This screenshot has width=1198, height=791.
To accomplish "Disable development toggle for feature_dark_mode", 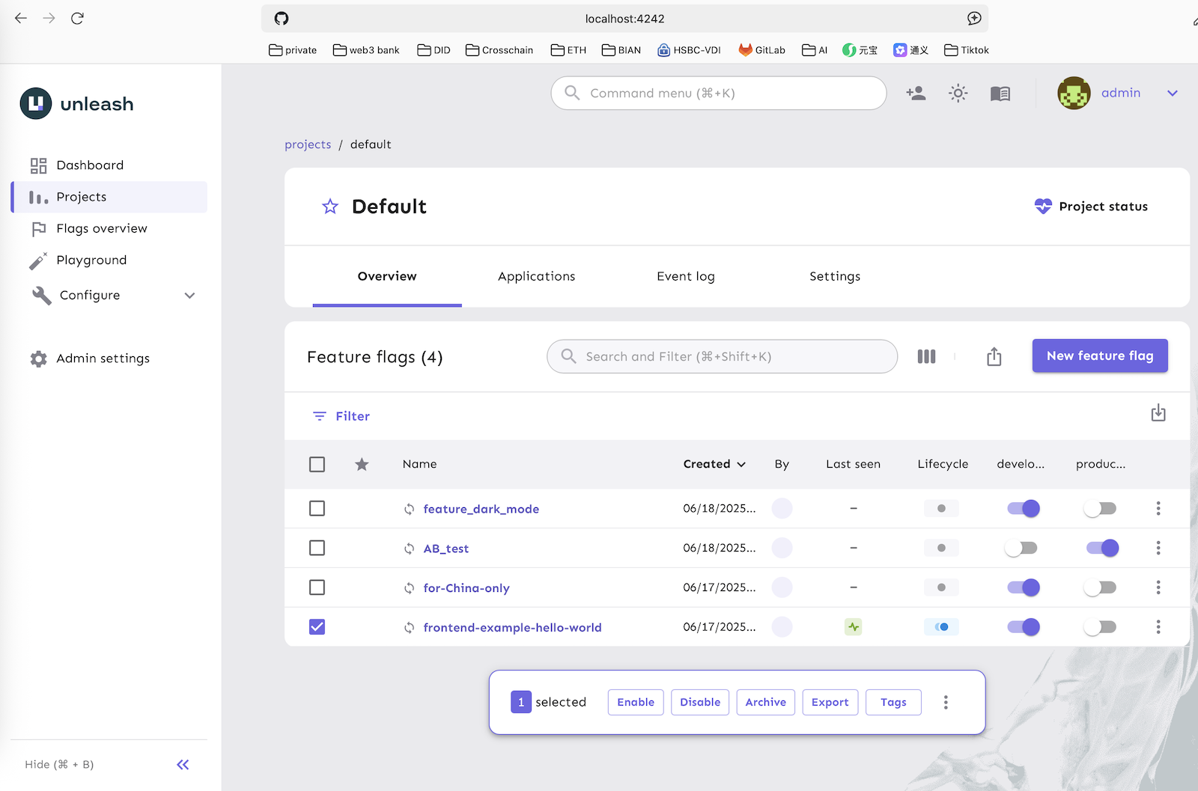I will click(1023, 509).
